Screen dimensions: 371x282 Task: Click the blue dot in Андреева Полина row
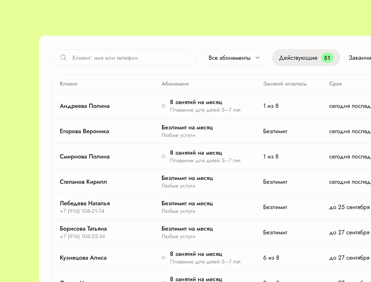pos(164,106)
